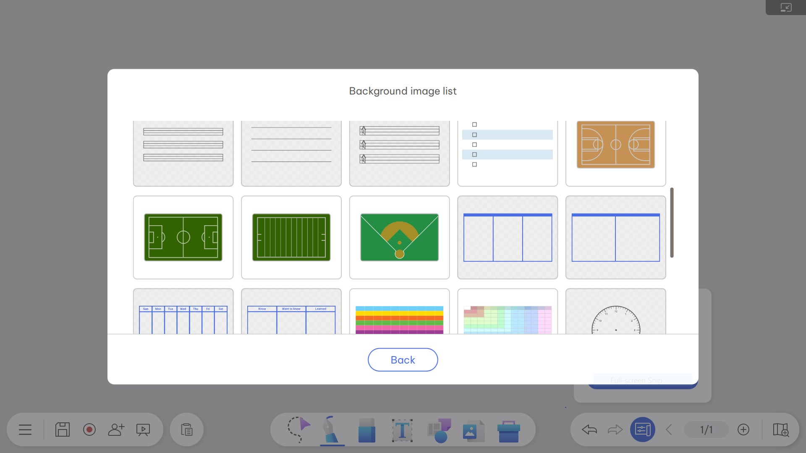Image resolution: width=806 pixels, height=453 pixels.
Task: Open the toolbox icon
Action: tap(508, 431)
